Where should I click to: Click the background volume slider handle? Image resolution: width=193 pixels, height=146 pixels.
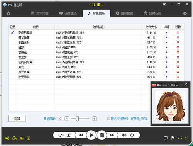tap(77, 119)
